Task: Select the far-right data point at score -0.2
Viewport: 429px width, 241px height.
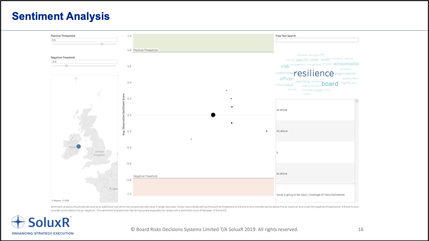Action: point(267,131)
